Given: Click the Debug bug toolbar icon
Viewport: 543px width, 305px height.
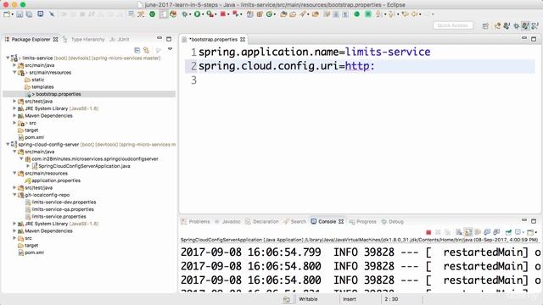Looking at the screenshot, I should pyautogui.click(x=185, y=14).
